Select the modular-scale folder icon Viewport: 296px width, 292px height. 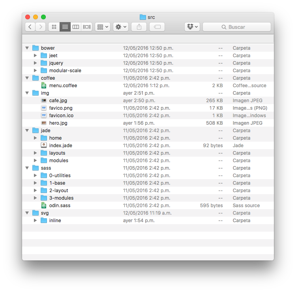(x=44, y=70)
